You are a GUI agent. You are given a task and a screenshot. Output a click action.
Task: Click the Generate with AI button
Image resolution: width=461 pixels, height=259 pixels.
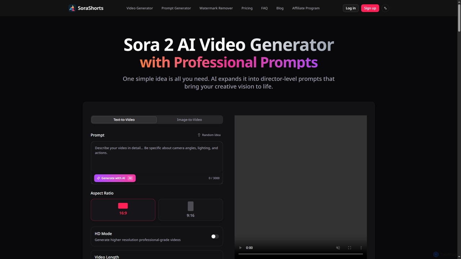[x=115, y=178]
